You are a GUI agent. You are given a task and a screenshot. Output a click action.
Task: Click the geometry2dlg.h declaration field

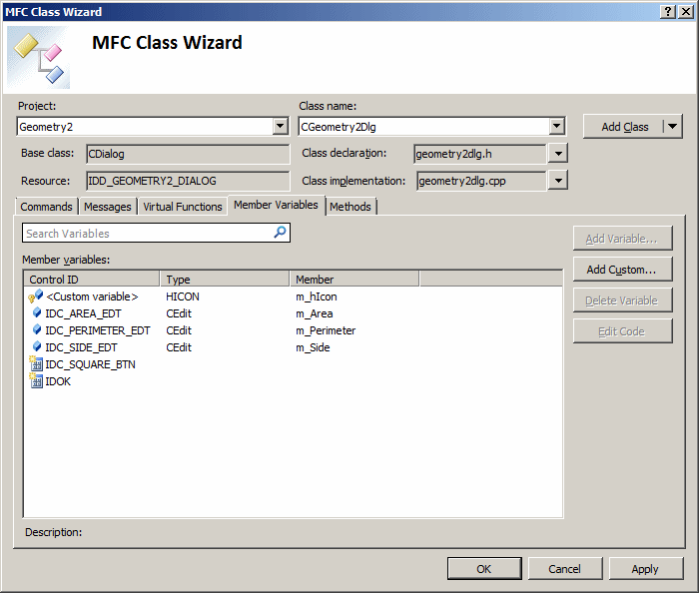pos(480,154)
